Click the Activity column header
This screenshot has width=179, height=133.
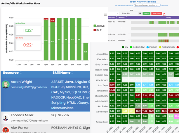click(168, 18)
